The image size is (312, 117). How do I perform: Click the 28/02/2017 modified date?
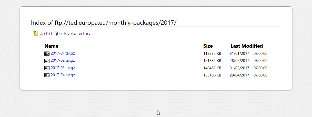click(x=239, y=61)
